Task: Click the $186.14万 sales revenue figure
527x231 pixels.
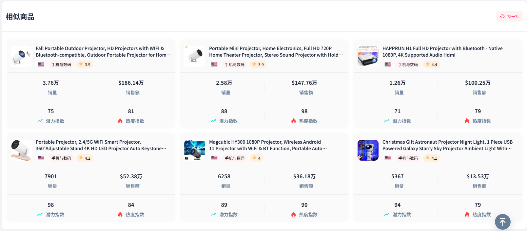Action: [131, 83]
